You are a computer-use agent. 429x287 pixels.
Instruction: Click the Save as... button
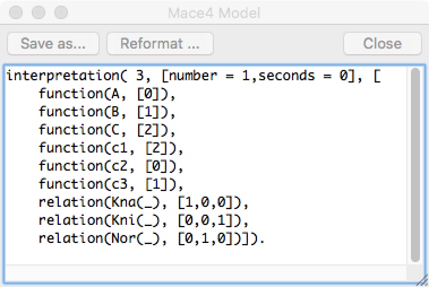53,44
